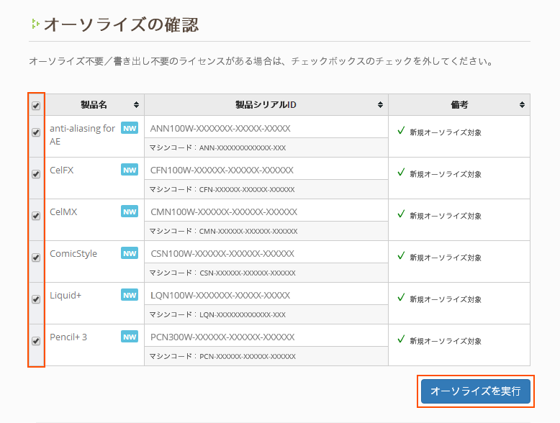
Task: Click the NW badge next to Liquid+
Action: coord(130,295)
